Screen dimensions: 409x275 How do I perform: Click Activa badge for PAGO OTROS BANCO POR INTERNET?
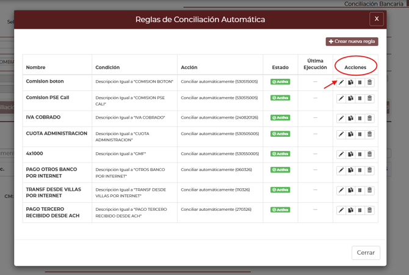coord(280,170)
